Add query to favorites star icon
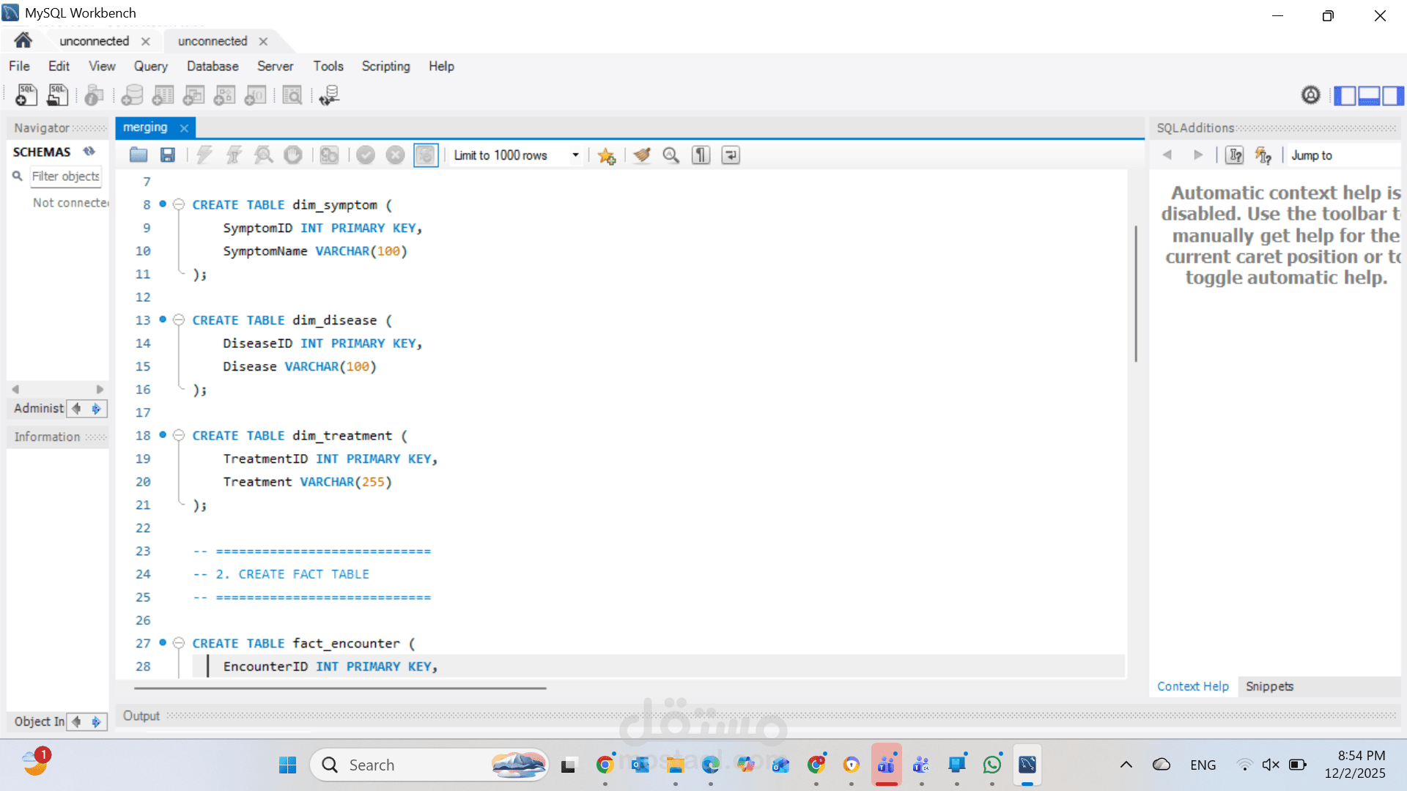This screenshot has width=1407, height=791. coord(606,155)
